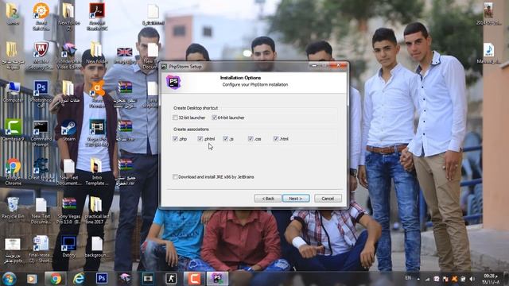Click the volume icon in system tray
Image resolution: width=509 pixels, height=286 pixels.
click(x=472, y=279)
